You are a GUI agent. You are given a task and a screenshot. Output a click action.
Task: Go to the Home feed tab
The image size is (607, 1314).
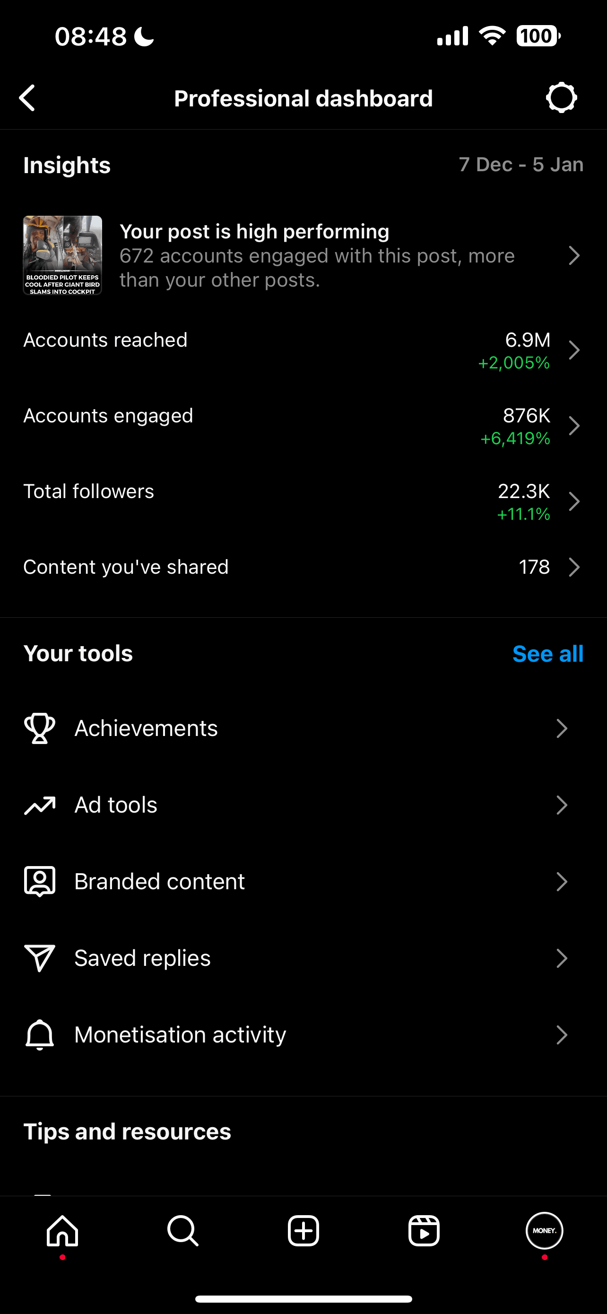[62, 1231]
